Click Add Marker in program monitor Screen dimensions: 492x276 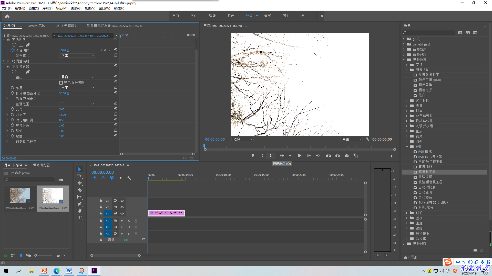[253, 155]
